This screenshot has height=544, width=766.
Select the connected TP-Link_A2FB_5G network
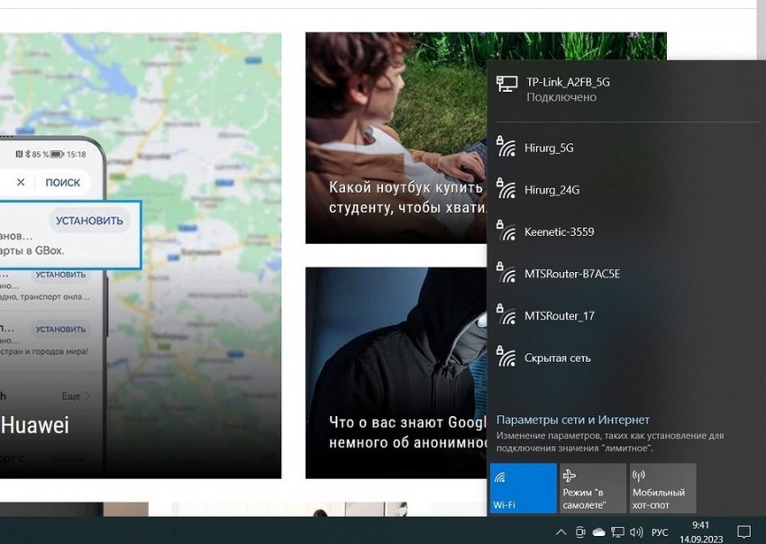click(x=568, y=88)
